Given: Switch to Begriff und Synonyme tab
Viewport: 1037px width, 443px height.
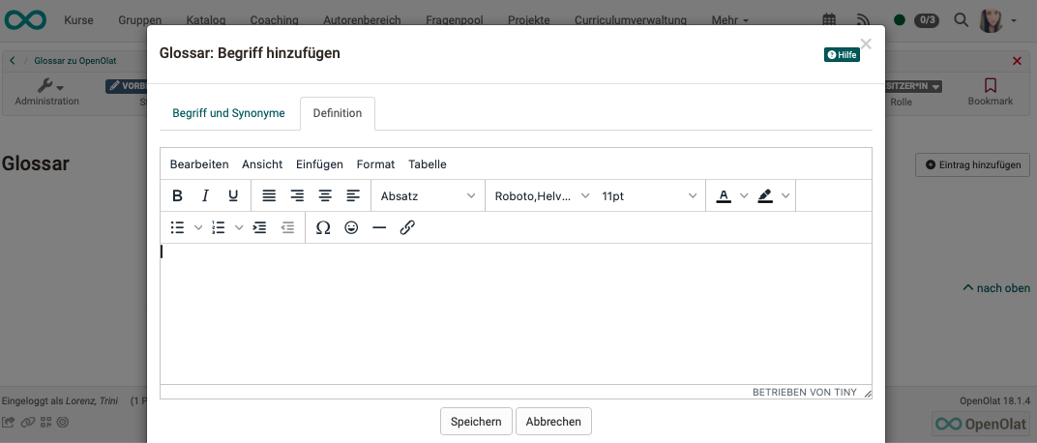Looking at the screenshot, I should pyautogui.click(x=228, y=113).
